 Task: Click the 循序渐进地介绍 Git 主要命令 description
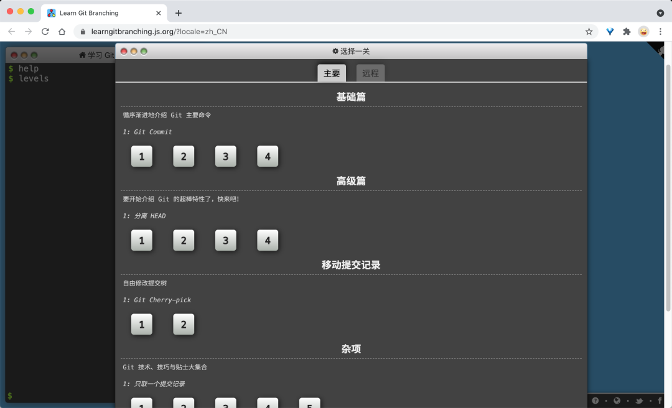coord(167,115)
